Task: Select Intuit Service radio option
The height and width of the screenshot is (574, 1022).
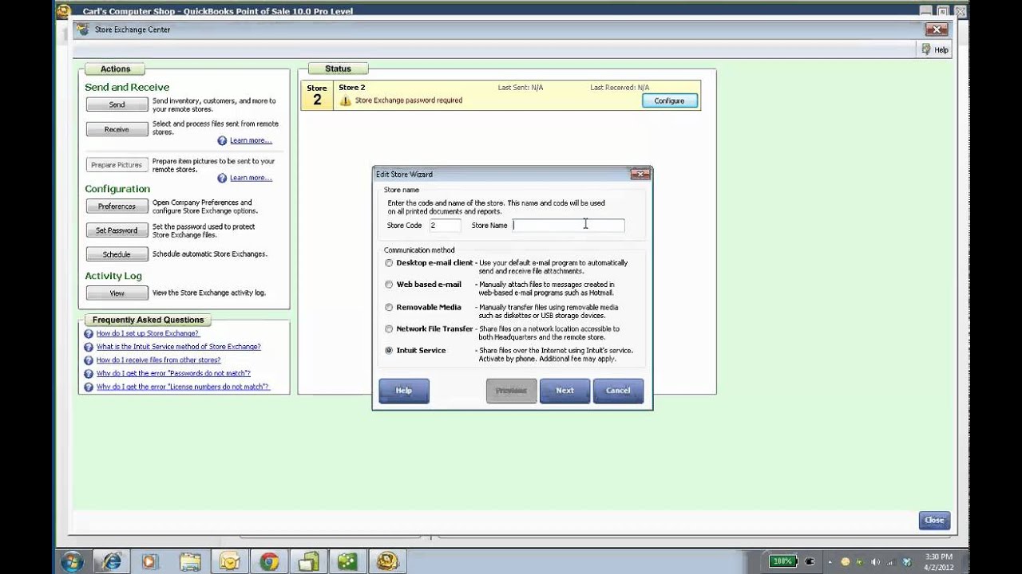Action: pyautogui.click(x=389, y=350)
